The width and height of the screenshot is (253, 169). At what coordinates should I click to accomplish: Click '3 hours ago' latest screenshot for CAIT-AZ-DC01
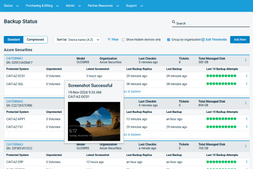pyautogui.click(x=94, y=76)
